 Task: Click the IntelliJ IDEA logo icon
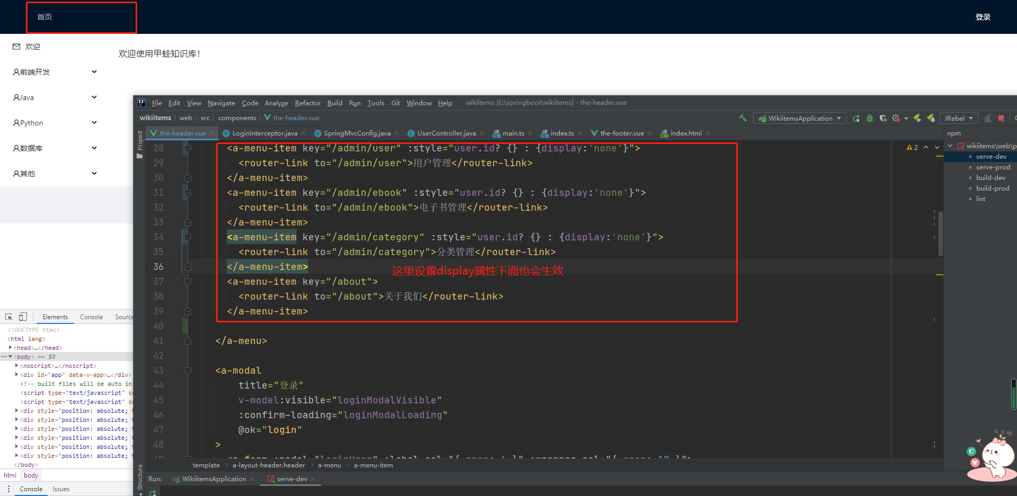(141, 103)
